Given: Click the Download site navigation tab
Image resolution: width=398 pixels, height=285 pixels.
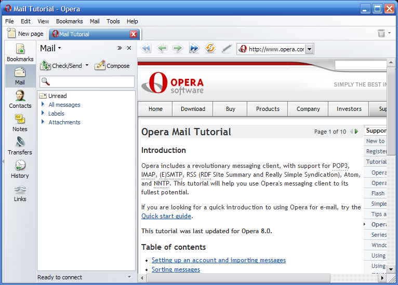Looking at the screenshot, I should click(193, 109).
